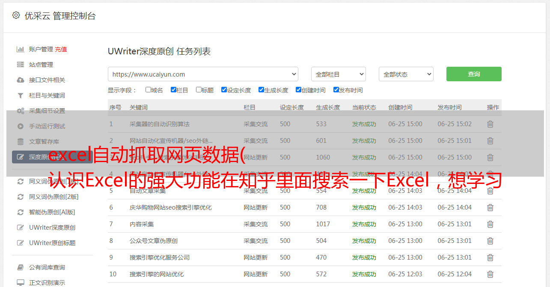
Task: Delete row 5 自动文章采集 with trash icon
Action: (490, 191)
